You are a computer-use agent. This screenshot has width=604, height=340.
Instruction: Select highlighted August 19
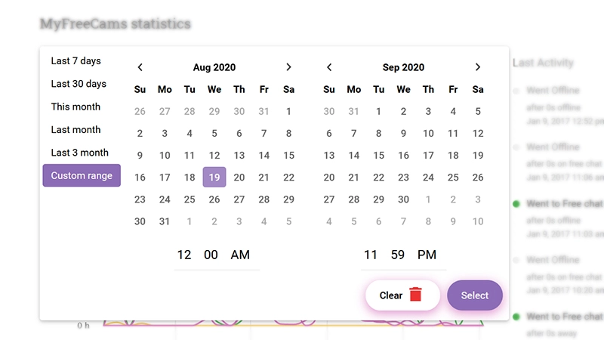pyautogui.click(x=214, y=178)
